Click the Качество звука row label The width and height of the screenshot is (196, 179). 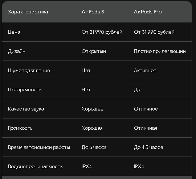(26, 109)
